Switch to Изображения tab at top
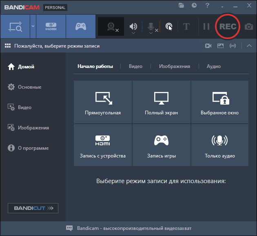 (x=175, y=66)
